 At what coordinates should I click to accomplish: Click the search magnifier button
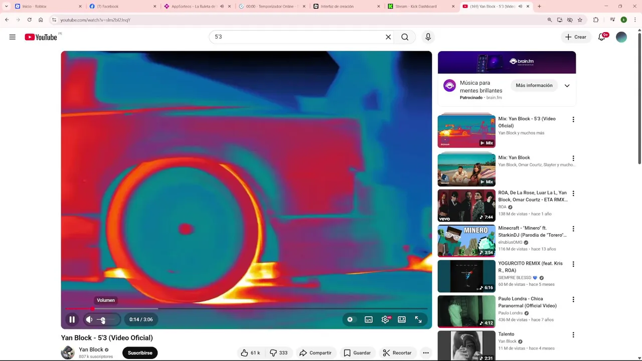(x=405, y=37)
